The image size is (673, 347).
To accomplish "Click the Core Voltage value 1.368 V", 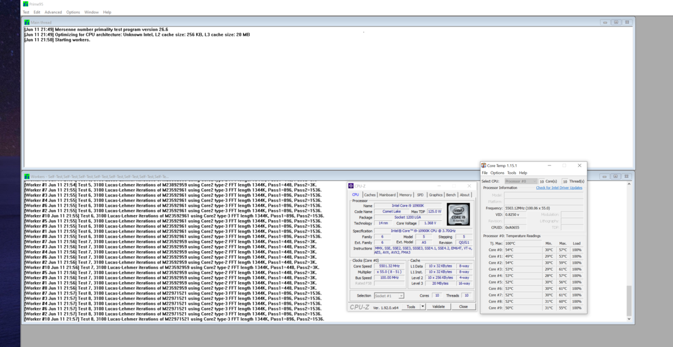I will tap(430, 223).
